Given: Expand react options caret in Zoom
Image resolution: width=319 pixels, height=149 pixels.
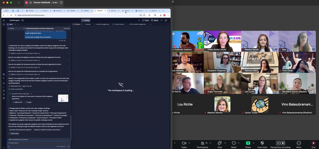Looking at the screenshot, I should [x=239, y=143].
